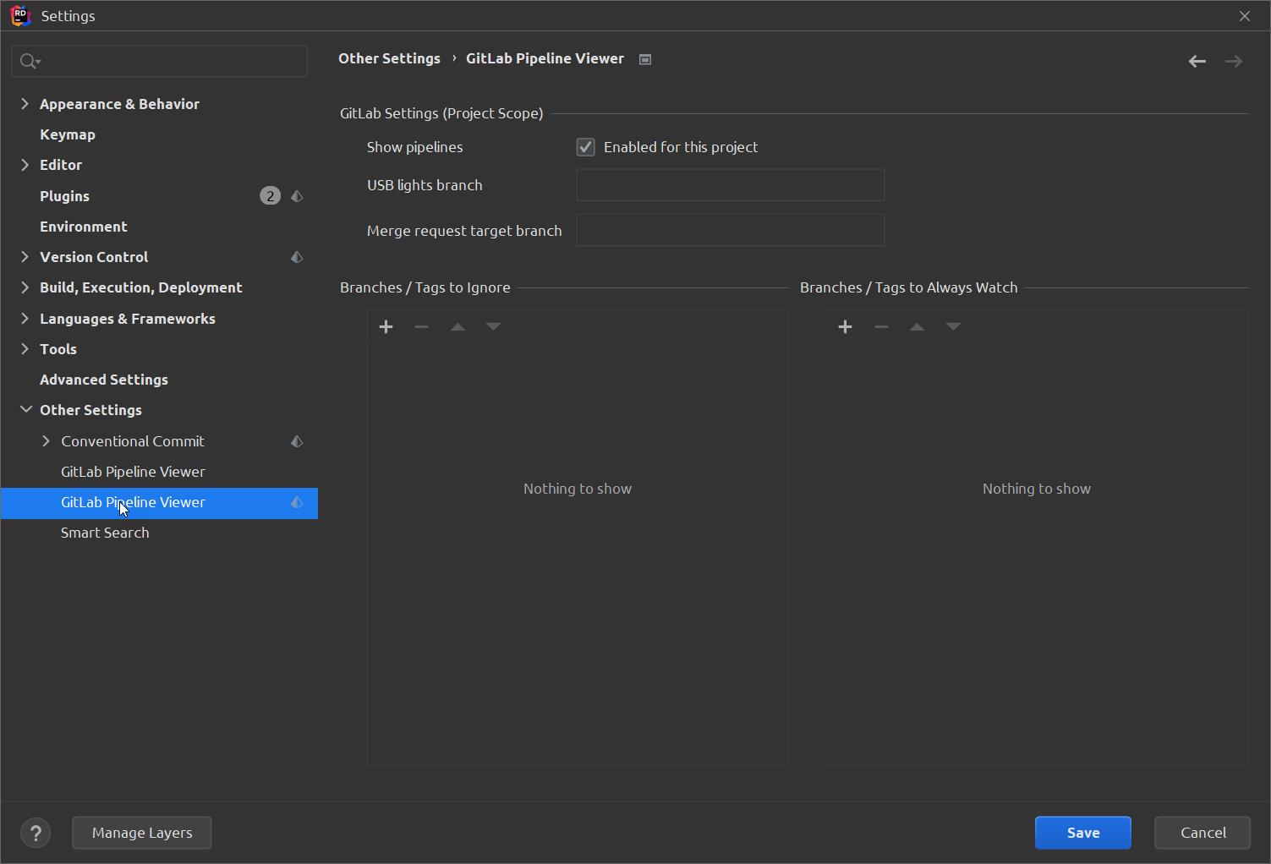Open Keymap settings
This screenshot has height=864, width=1271.
click(x=68, y=134)
